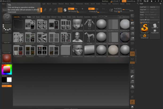Viewport: 163px width, 109px height.
Task: Select the Cylinder3D tool icon
Action: tap(155, 26)
